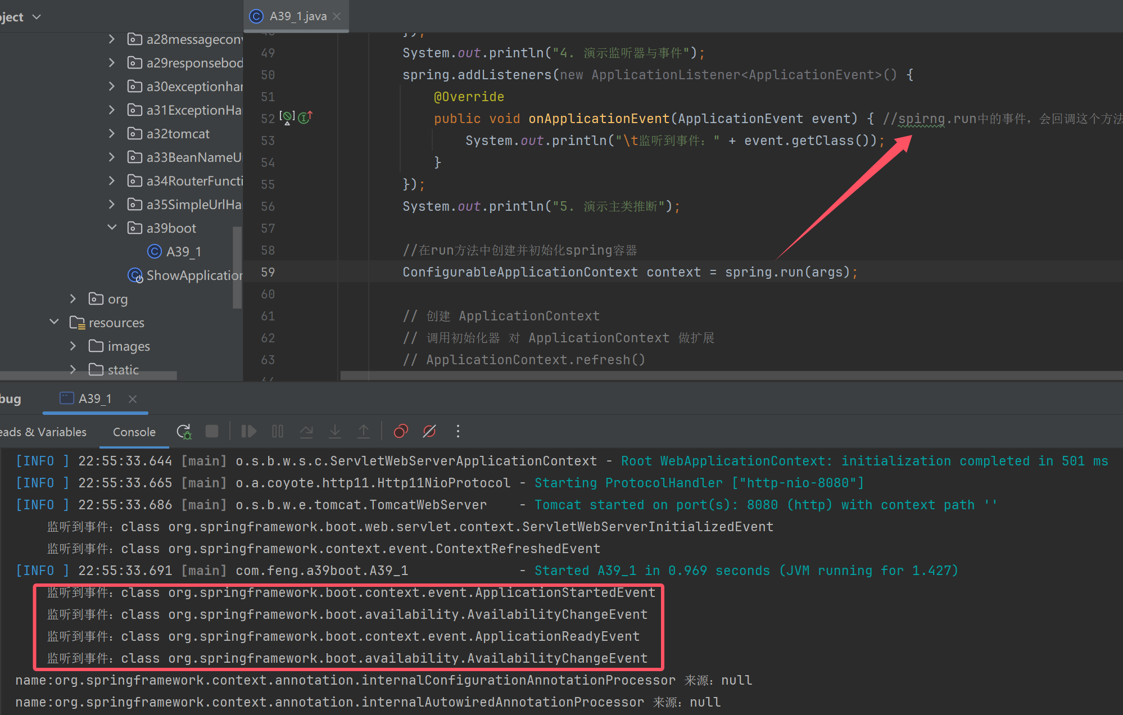Click the Step Over debugger icon
The width and height of the screenshot is (1123, 715).
tap(306, 431)
